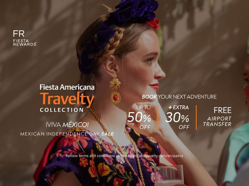Image resolution: width=249 pixels, height=186 pixels.
Task: Click the orange Travelty brand wordmark
Action: coord(67,99)
